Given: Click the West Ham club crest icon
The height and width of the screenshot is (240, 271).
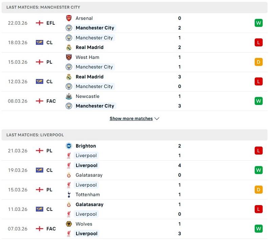Looking at the screenshot, I should coord(69,57).
